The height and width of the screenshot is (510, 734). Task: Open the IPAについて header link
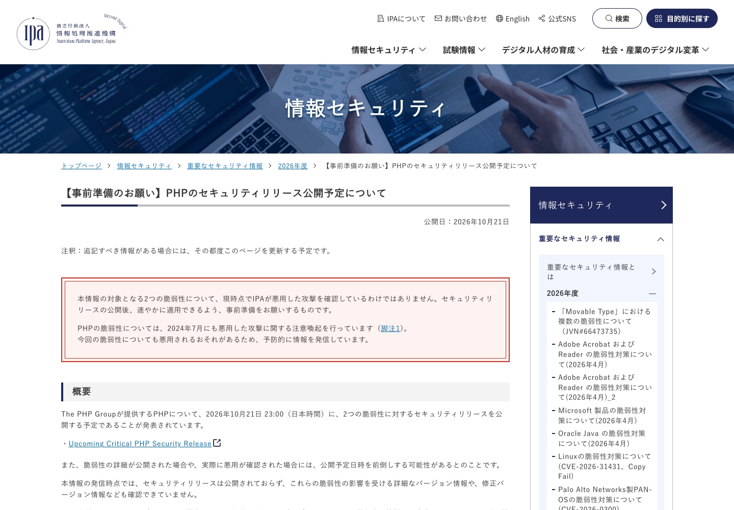click(x=401, y=18)
